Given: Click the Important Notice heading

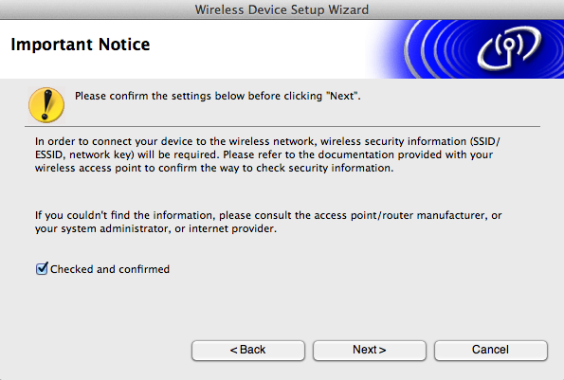Looking at the screenshot, I should [81, 45].
